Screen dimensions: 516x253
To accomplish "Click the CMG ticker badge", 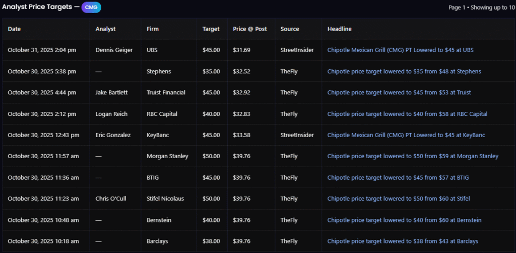I will click(x=91, y=7).
